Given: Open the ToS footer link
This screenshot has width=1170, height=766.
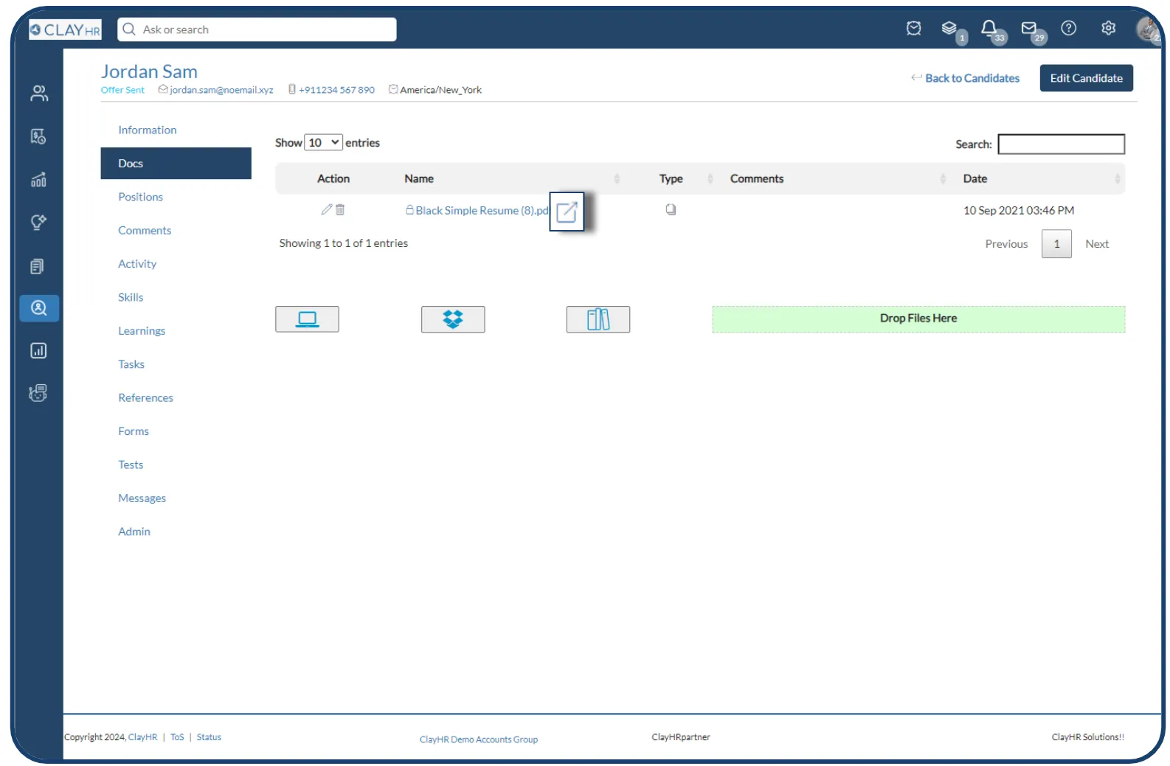Looking at the screenshot, I should click(x=177, y=737).
